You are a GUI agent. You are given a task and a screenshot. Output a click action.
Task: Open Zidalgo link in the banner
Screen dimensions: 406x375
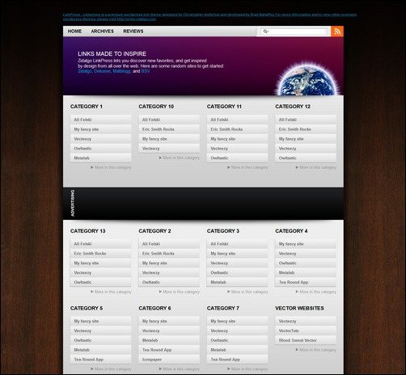coord(85,71)
